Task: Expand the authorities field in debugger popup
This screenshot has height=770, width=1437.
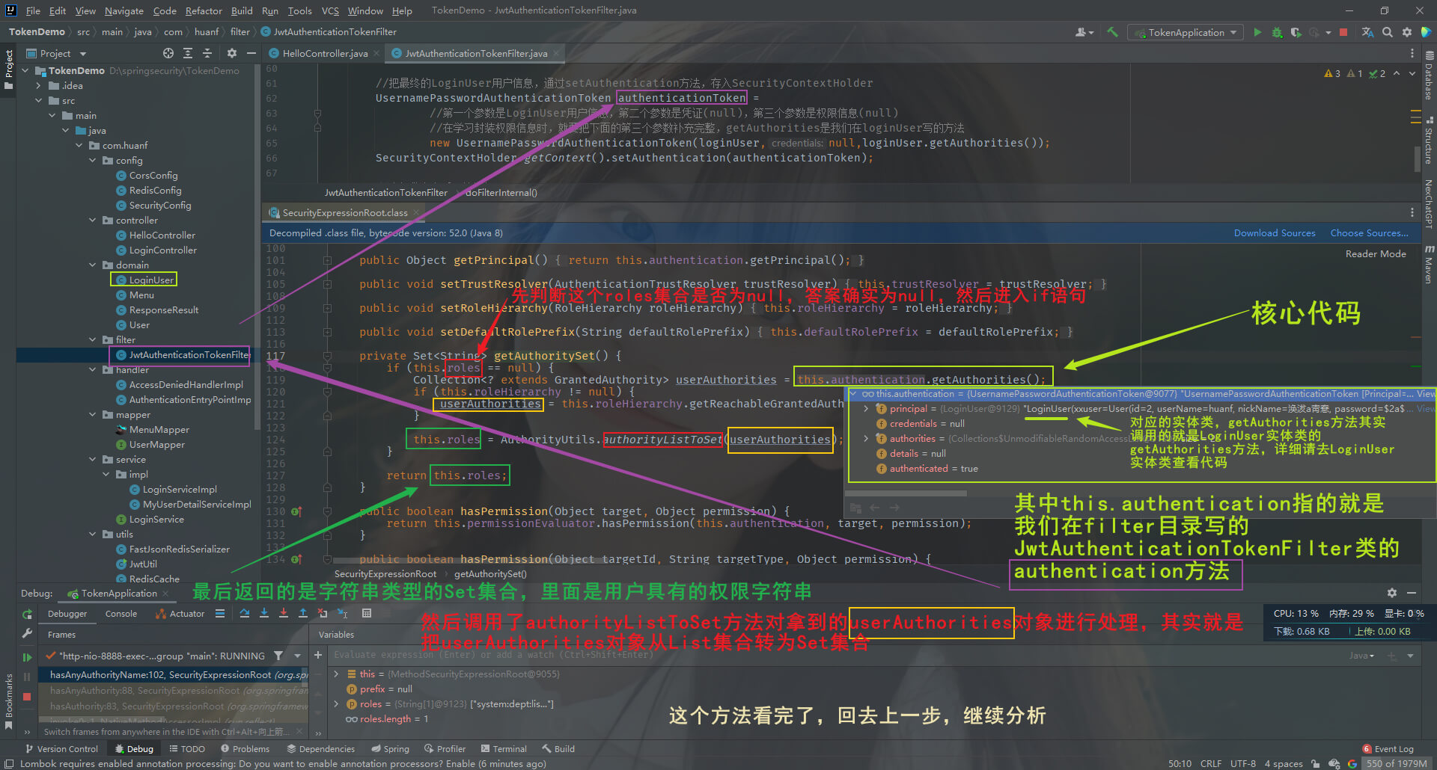Action: (866, 438)
